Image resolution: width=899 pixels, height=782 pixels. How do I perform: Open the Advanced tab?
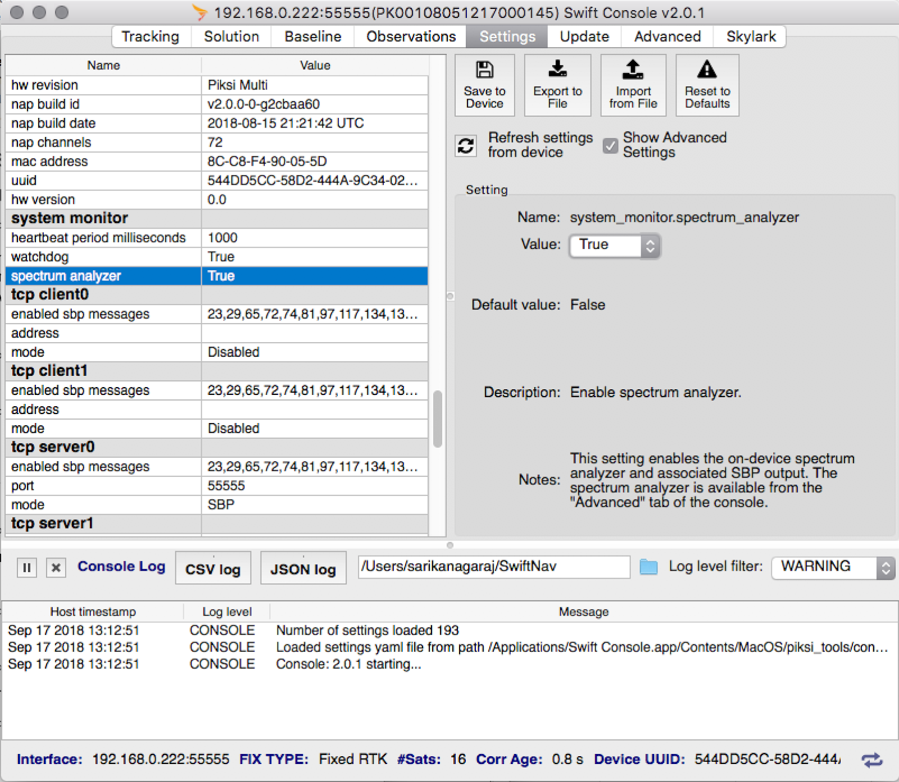(x=668, y=37)
